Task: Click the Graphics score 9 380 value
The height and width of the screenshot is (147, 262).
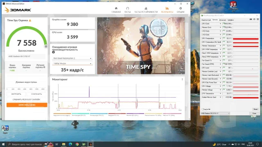Action: 72,24
